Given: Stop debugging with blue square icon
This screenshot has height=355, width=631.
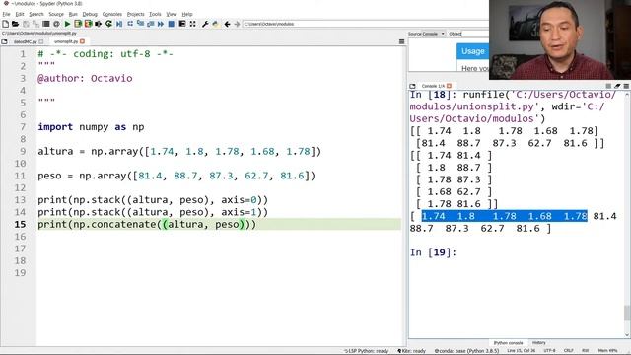Looking at the screenshot, I should 172,24.
